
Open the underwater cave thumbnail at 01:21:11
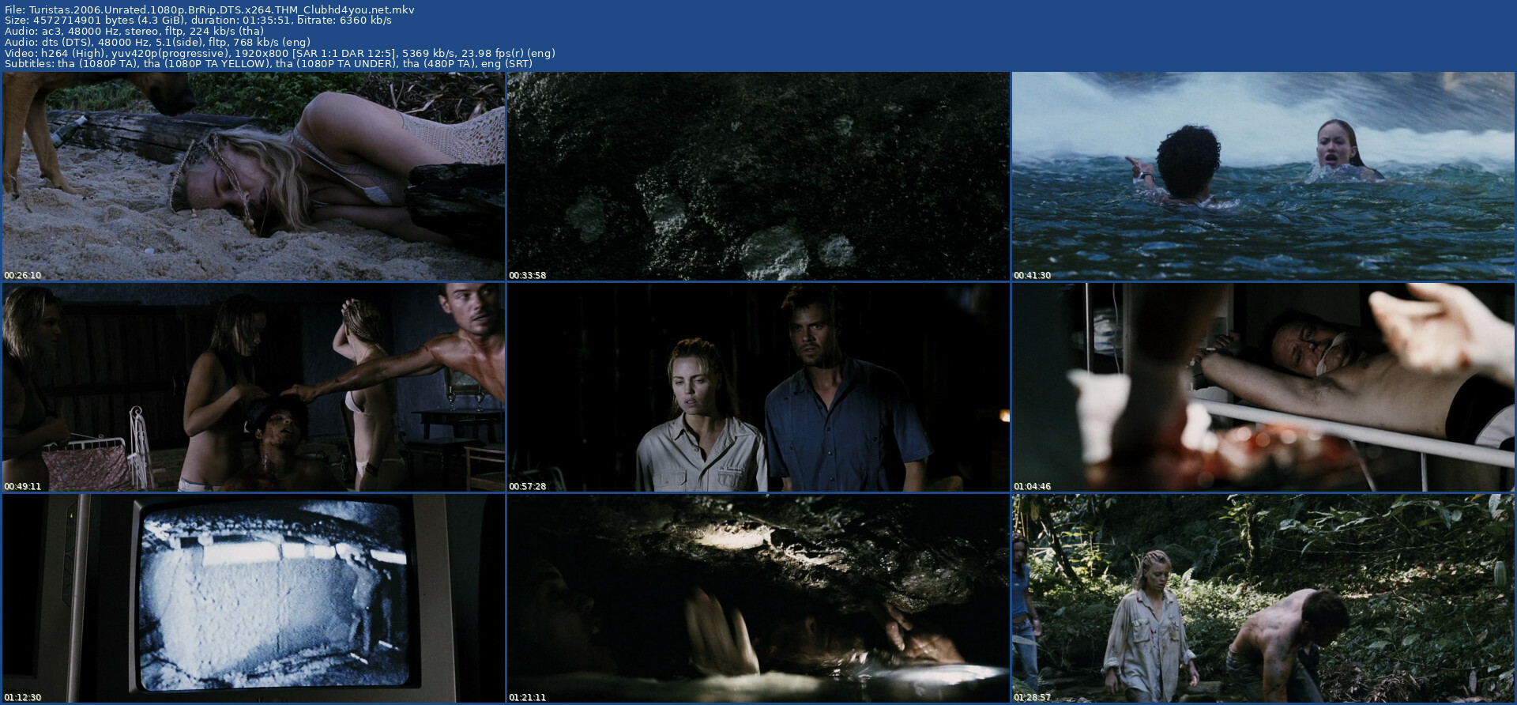click(758, 598)
